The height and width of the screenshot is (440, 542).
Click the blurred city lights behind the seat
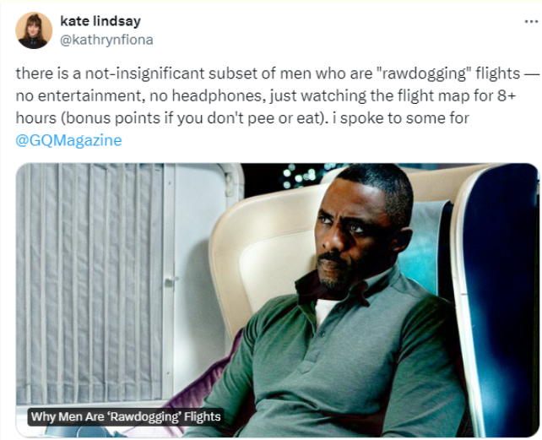click(x=299, y=176)
